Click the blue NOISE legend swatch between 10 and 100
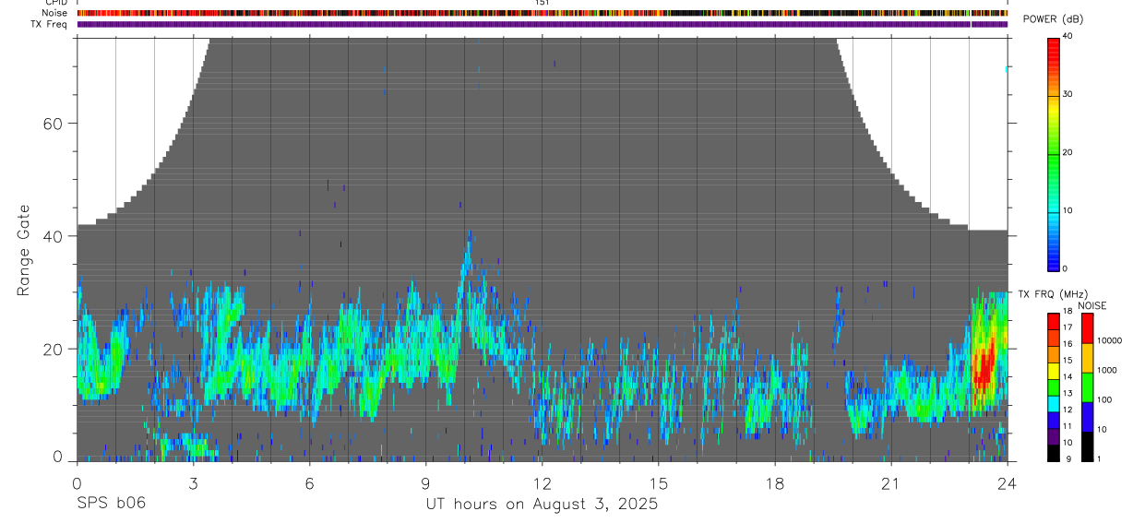Viewport: 1133px width, 523px height. (x=1088, y=417)
